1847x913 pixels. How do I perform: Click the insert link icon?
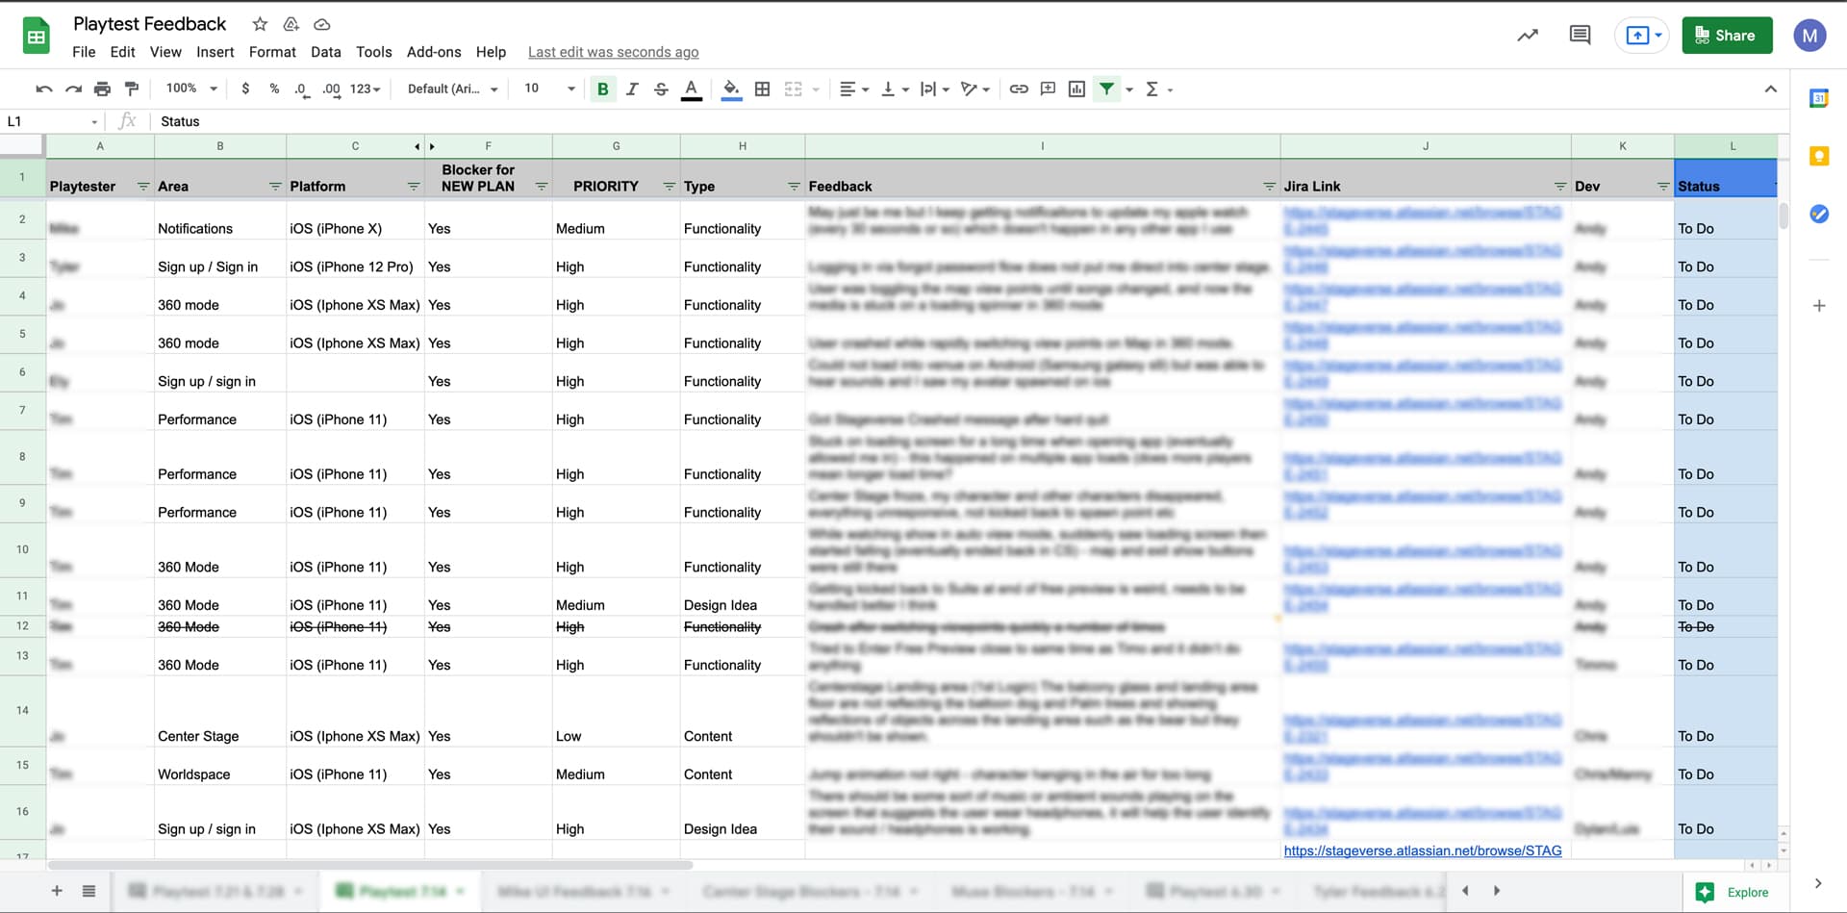coord(1019,89)
